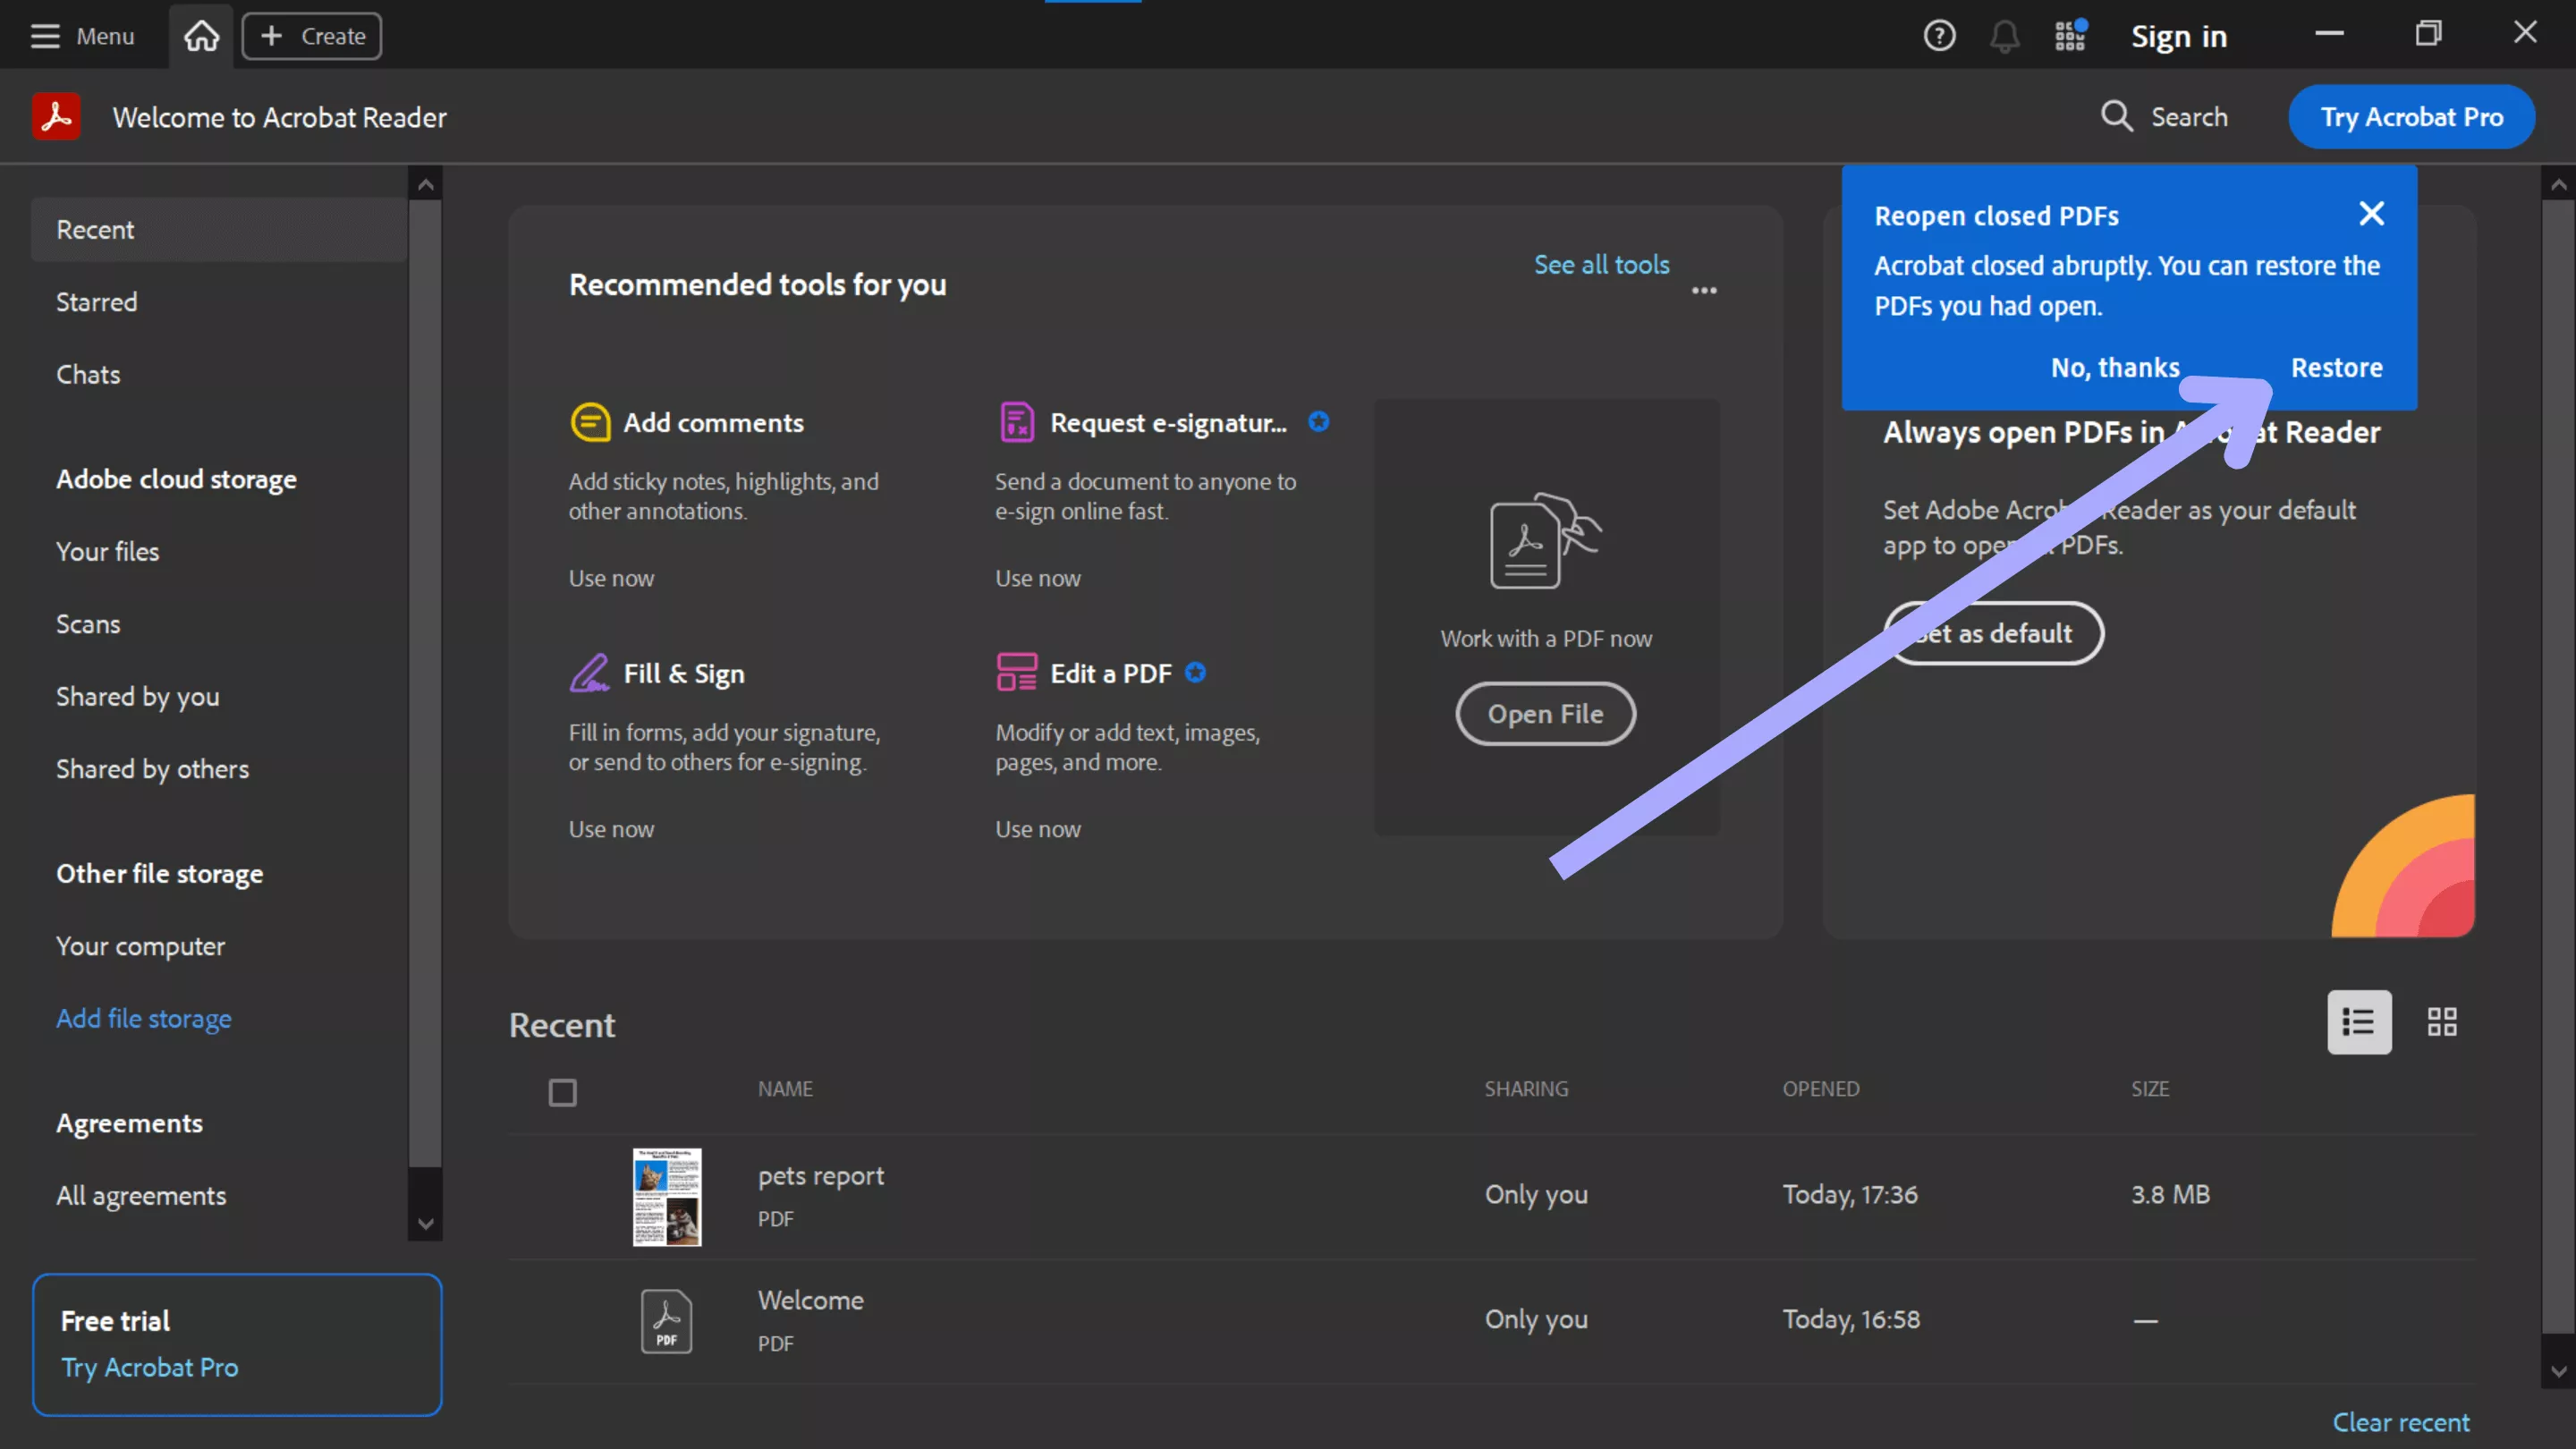Click the See all tools link
Image resolution: width=2576 pixels, height=1449 pixels.
(1601, 265)
